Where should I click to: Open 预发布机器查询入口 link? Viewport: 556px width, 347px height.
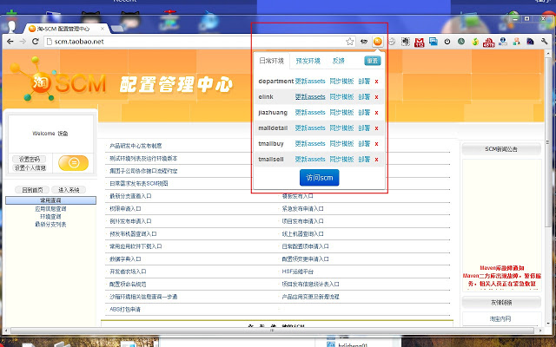(x=131, y=233)
